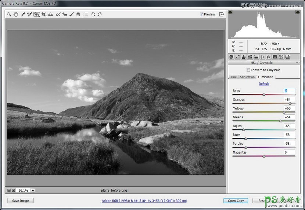Viewport: 305px width, 210px height.
Task: Select the Red Eye Removal tool
Action: [65, 14]
